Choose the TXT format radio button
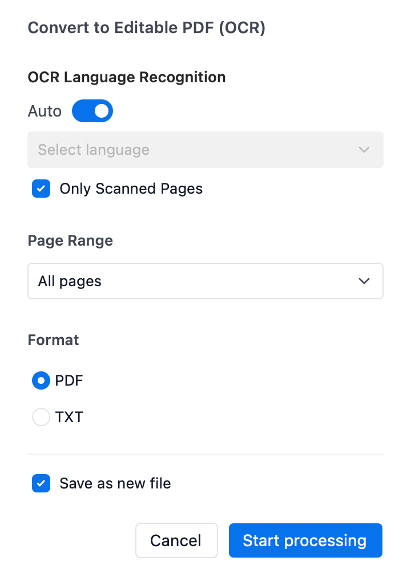411x577 pixels. [x=41, y=417]
